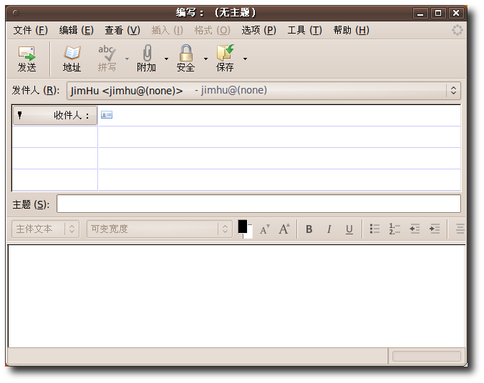
Task: Open the 编辑 (E) menu
Action: pos(76,30)
